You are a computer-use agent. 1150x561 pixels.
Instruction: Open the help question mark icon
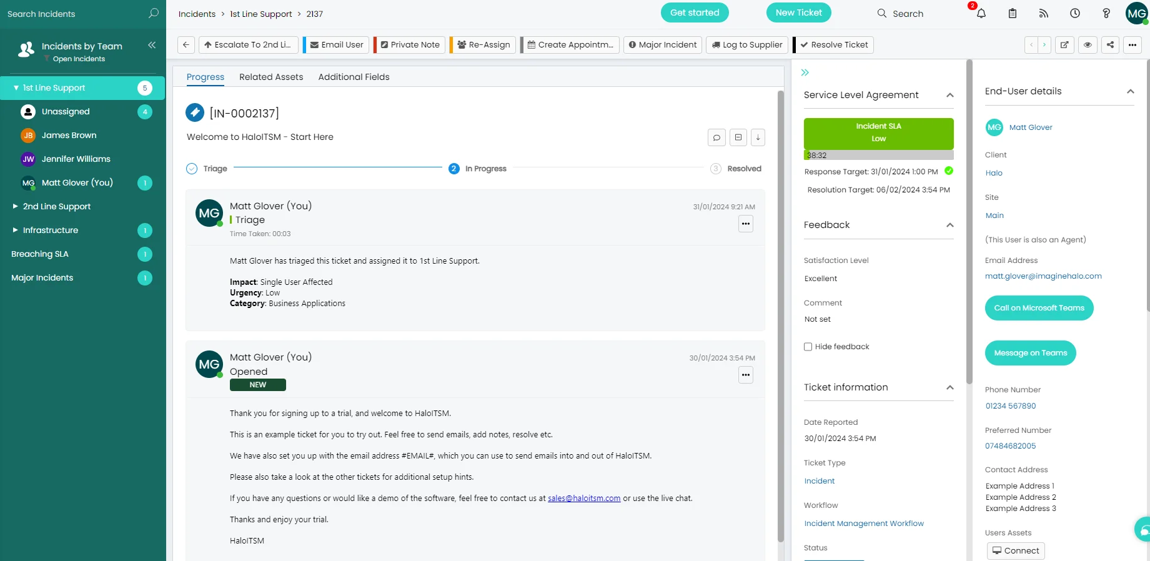[1106, 13]
